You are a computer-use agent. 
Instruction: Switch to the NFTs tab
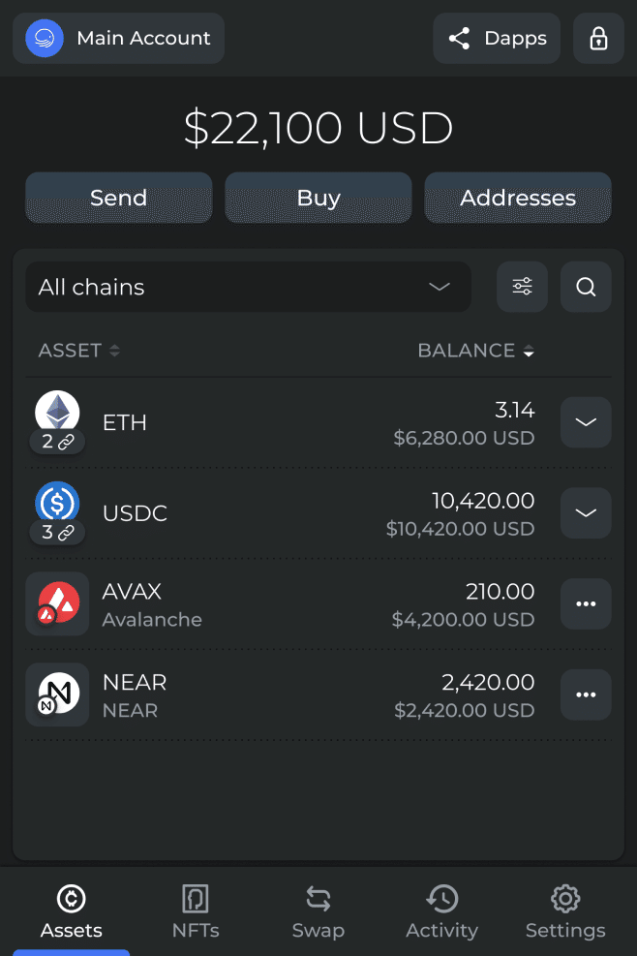click(196, 911)
